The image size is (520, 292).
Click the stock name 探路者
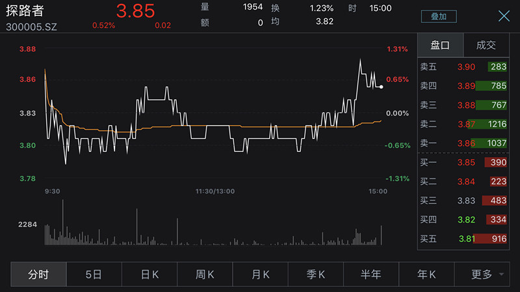pos(25,11)
